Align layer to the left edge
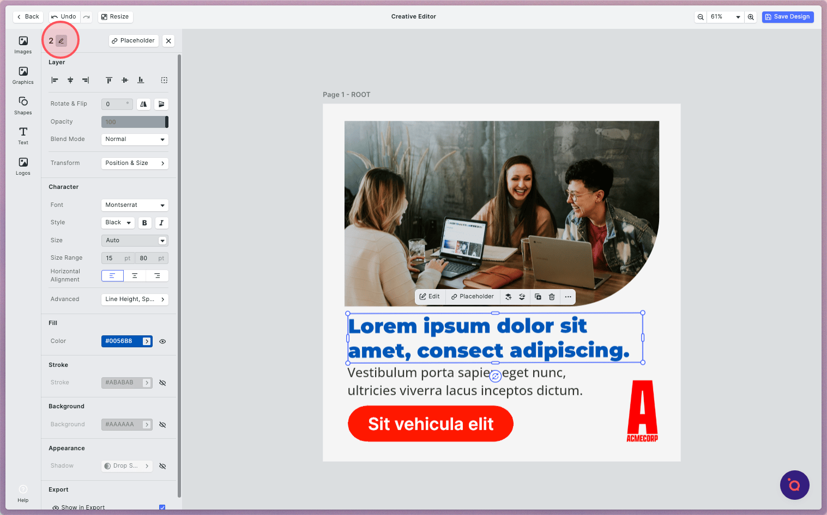 tap(55, 80)
